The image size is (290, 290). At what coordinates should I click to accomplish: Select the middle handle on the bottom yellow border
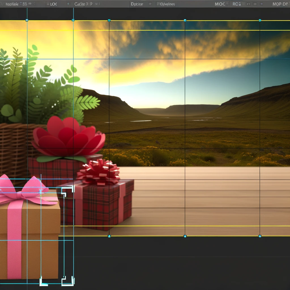(x=185, y=236)
